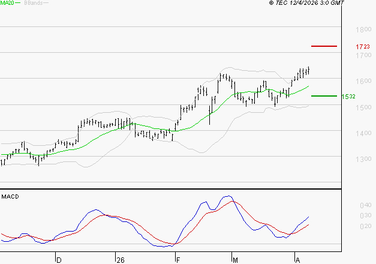Screen dimensions: 376x264
Task: Click the red resistance line marker
Action: (x=324, y=46)
